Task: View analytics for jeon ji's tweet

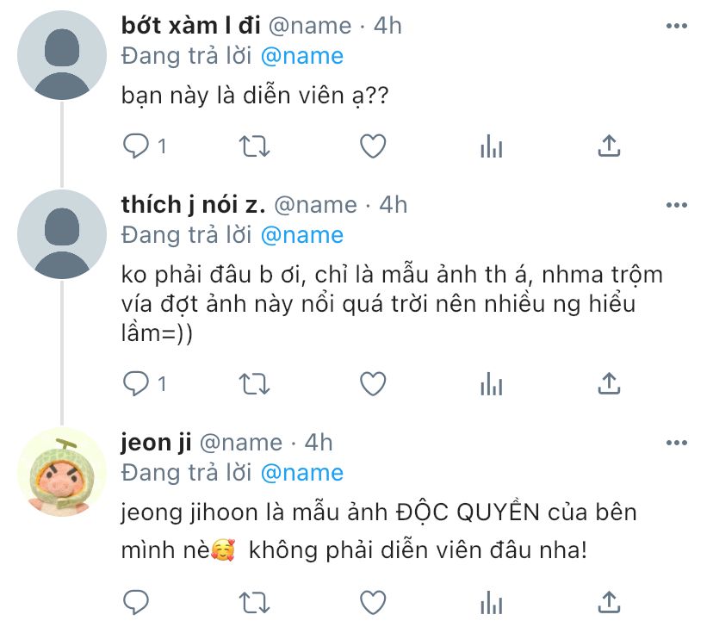Action: coord(491,600)
